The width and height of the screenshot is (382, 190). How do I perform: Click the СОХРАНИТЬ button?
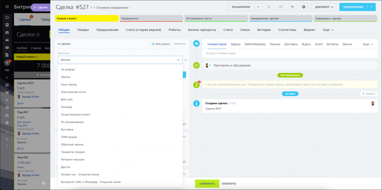(207, 183)
